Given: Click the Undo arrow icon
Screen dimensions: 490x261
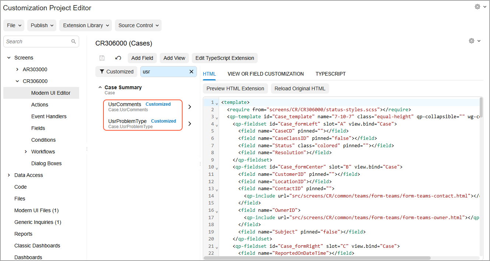Looking at the screenshot, I should click(118, 58).
